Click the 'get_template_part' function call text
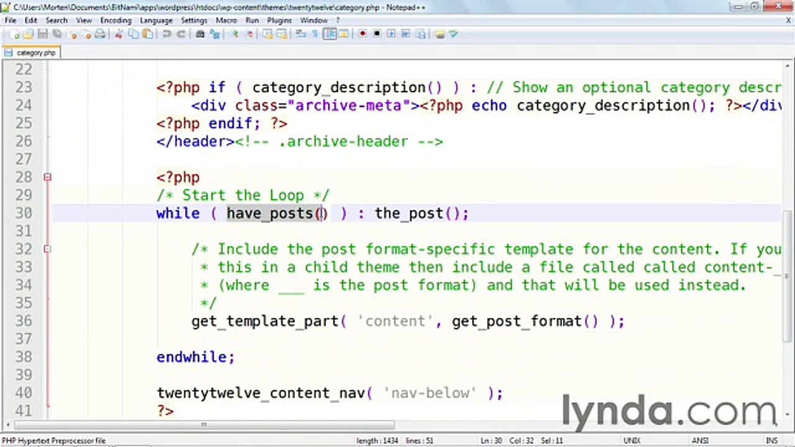Image resolution: width=795 pixels, height=447 pixels. coord(265,321)
